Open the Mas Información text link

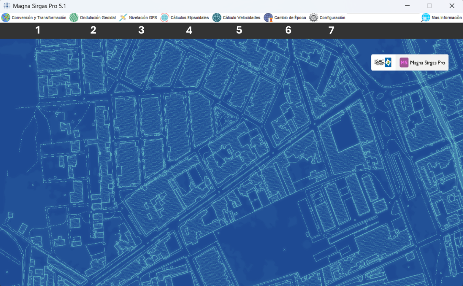(447, 18)
